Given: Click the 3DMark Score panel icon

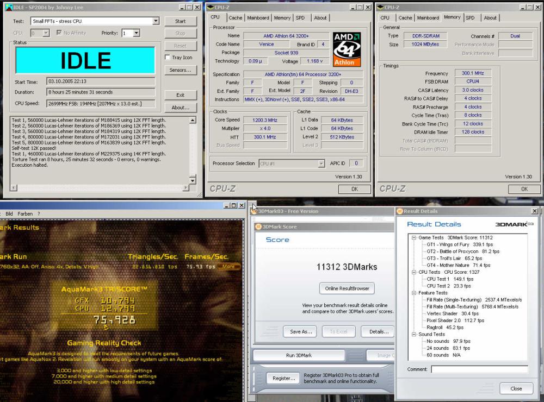Looking at the screenshot, I should 258,227.
